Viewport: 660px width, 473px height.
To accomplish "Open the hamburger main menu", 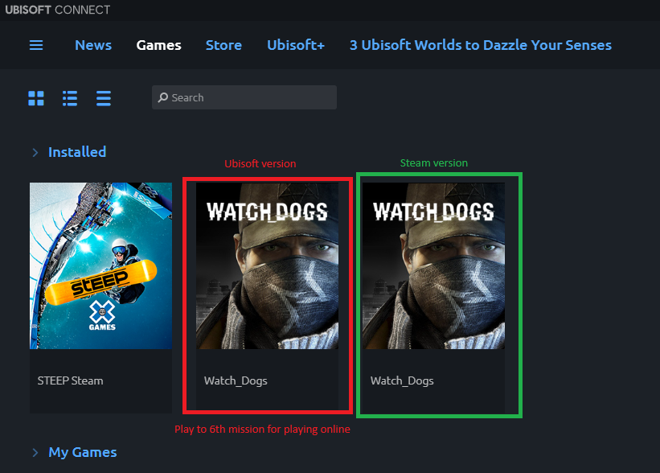I will [36, 45].
